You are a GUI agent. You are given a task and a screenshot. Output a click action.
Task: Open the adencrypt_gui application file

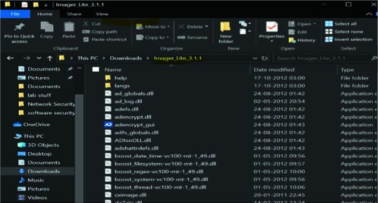click(x=135, y=125)
